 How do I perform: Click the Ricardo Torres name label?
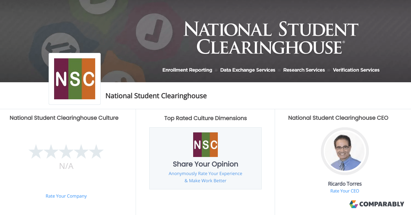point(345,184)
